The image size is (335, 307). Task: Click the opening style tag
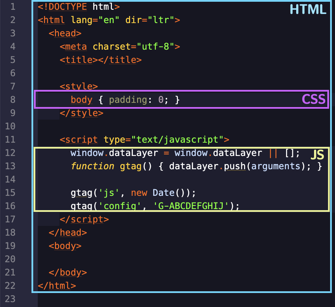point(79,86)
